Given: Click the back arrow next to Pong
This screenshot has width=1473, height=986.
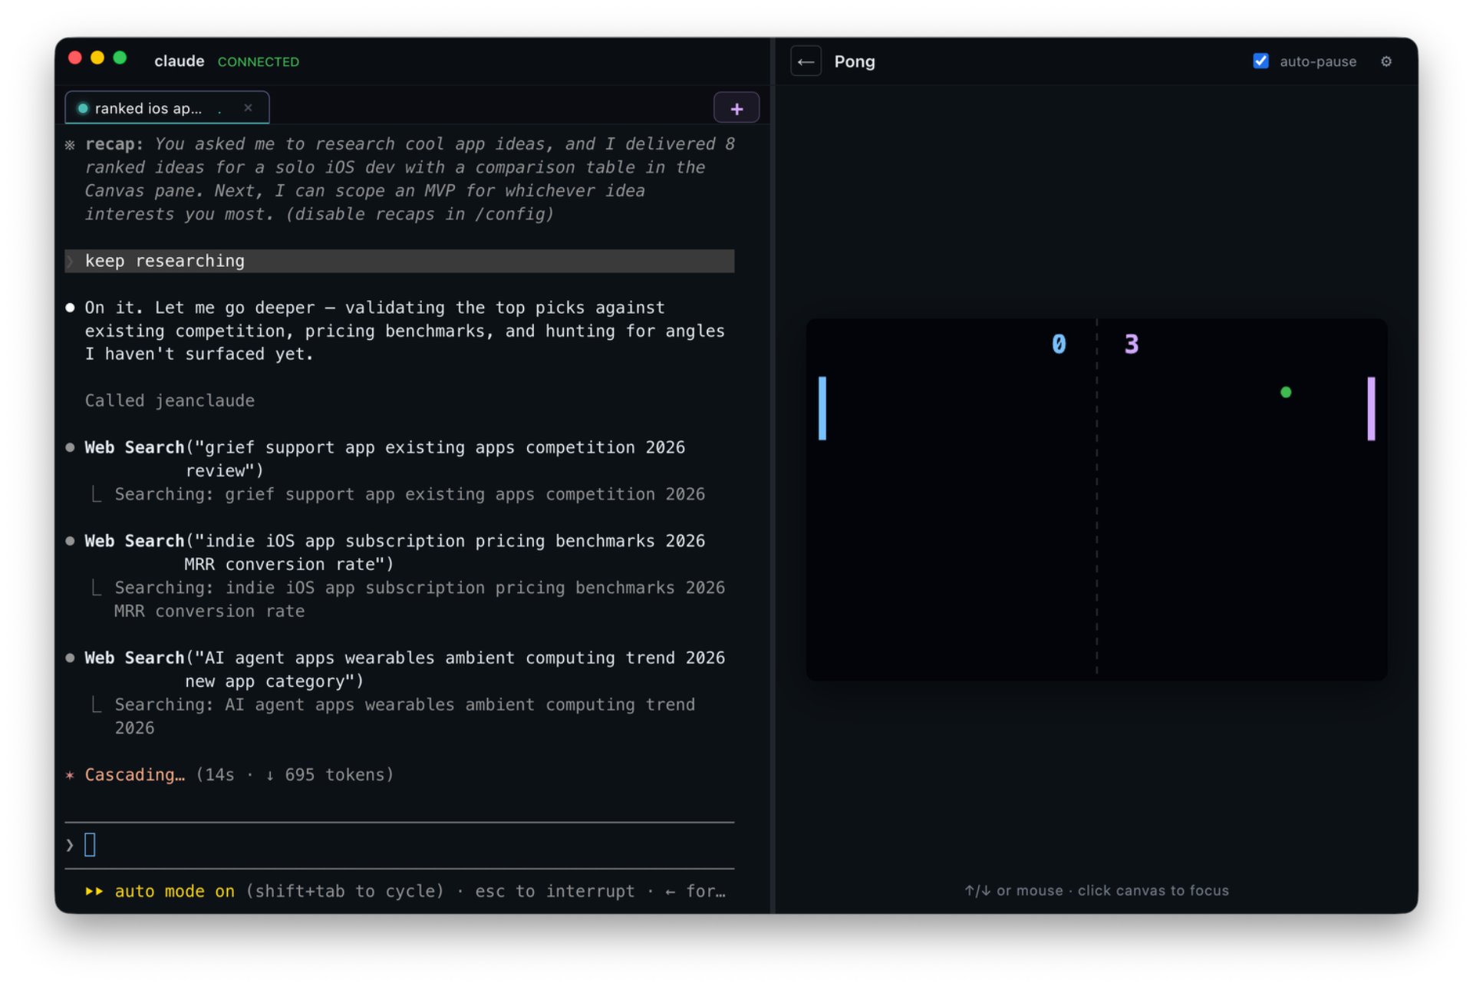Looking at the screenshot, I should click(806, 61).
